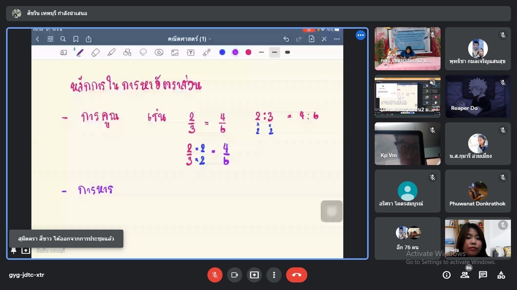The height and width of the screenshot is (290, 517).
Task: Click the Present now screen-share button
Action: (254, 275)
